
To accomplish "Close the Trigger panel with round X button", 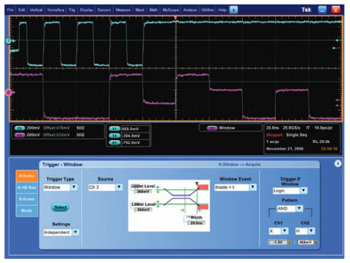I will click(x=338, y=164).
